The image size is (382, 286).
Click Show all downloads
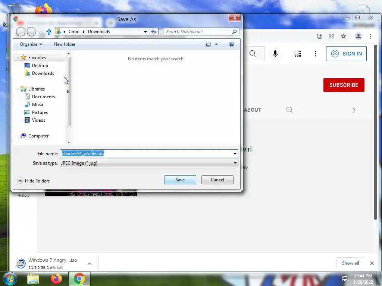pos(350,263)
